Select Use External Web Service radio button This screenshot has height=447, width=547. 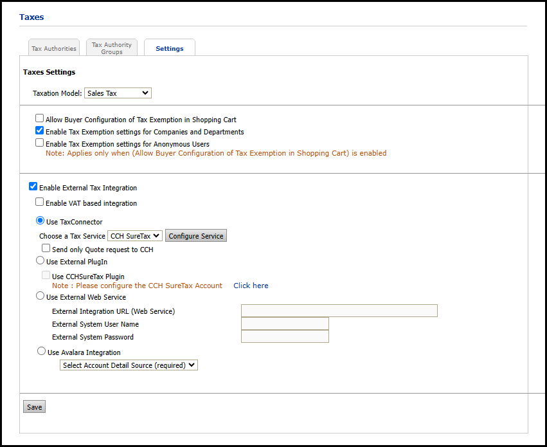[40, 296]
